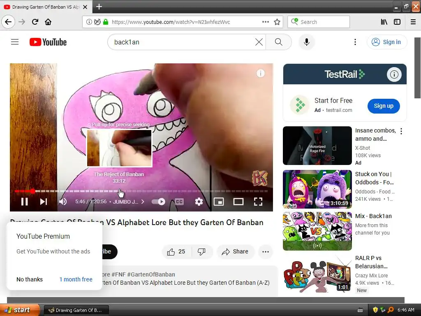The height and width of the screenshot is (316, 421).
Task: Enter full screen mode
Action: tap(258, 202)
